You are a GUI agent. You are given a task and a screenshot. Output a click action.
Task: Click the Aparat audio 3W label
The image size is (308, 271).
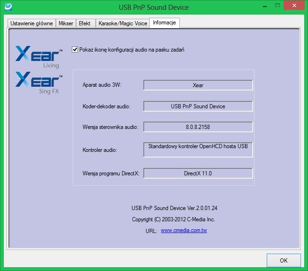point(102,85)
